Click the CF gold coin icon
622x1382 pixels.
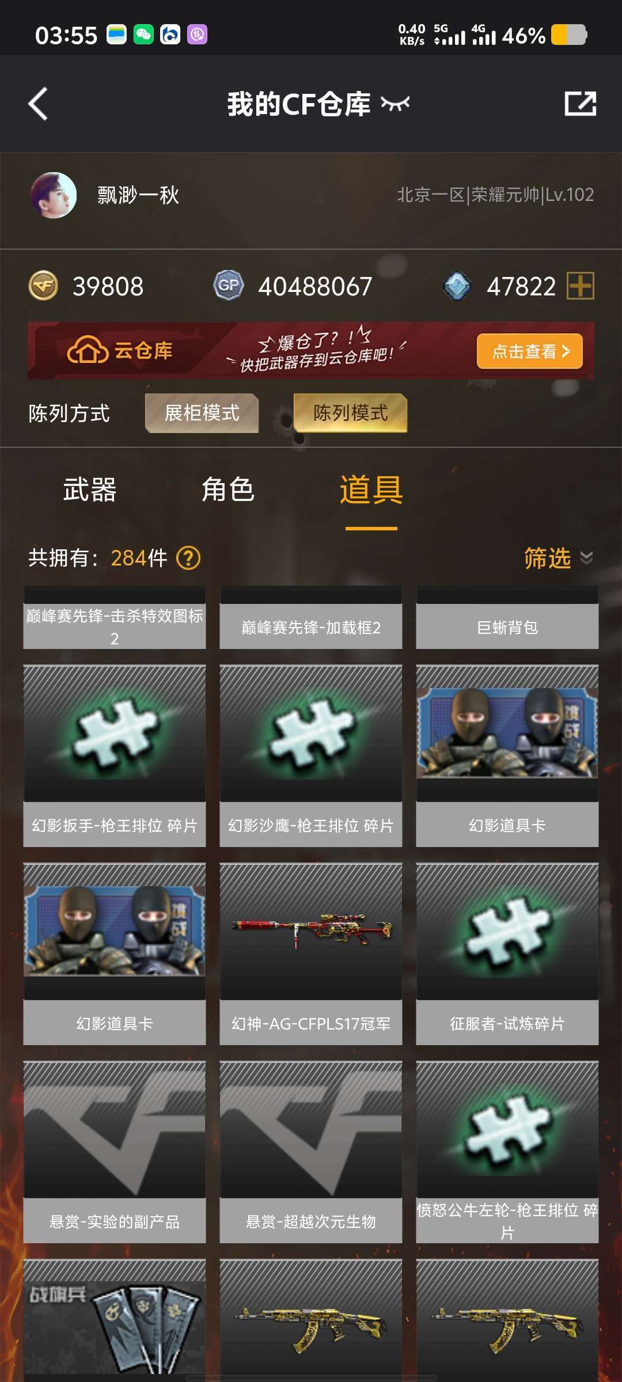[x=43, y=286]
